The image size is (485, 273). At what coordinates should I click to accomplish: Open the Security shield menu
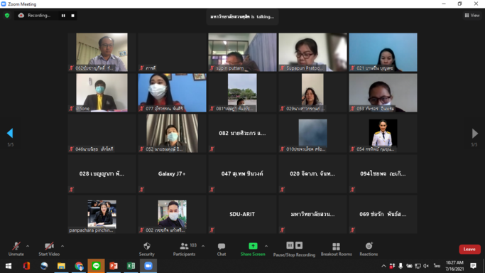point(146,249)
